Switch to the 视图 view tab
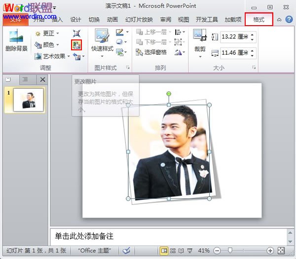 [x=184, y=19]
